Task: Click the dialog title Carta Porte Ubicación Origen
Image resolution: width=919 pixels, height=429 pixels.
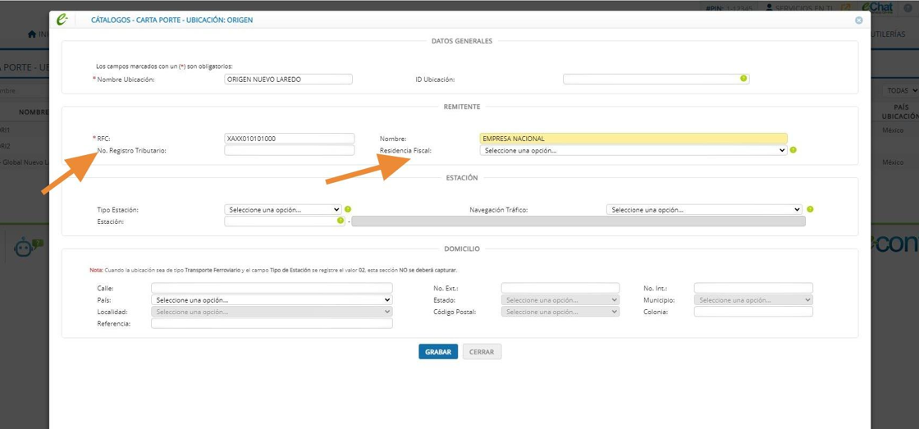Action: click(171, 20)
